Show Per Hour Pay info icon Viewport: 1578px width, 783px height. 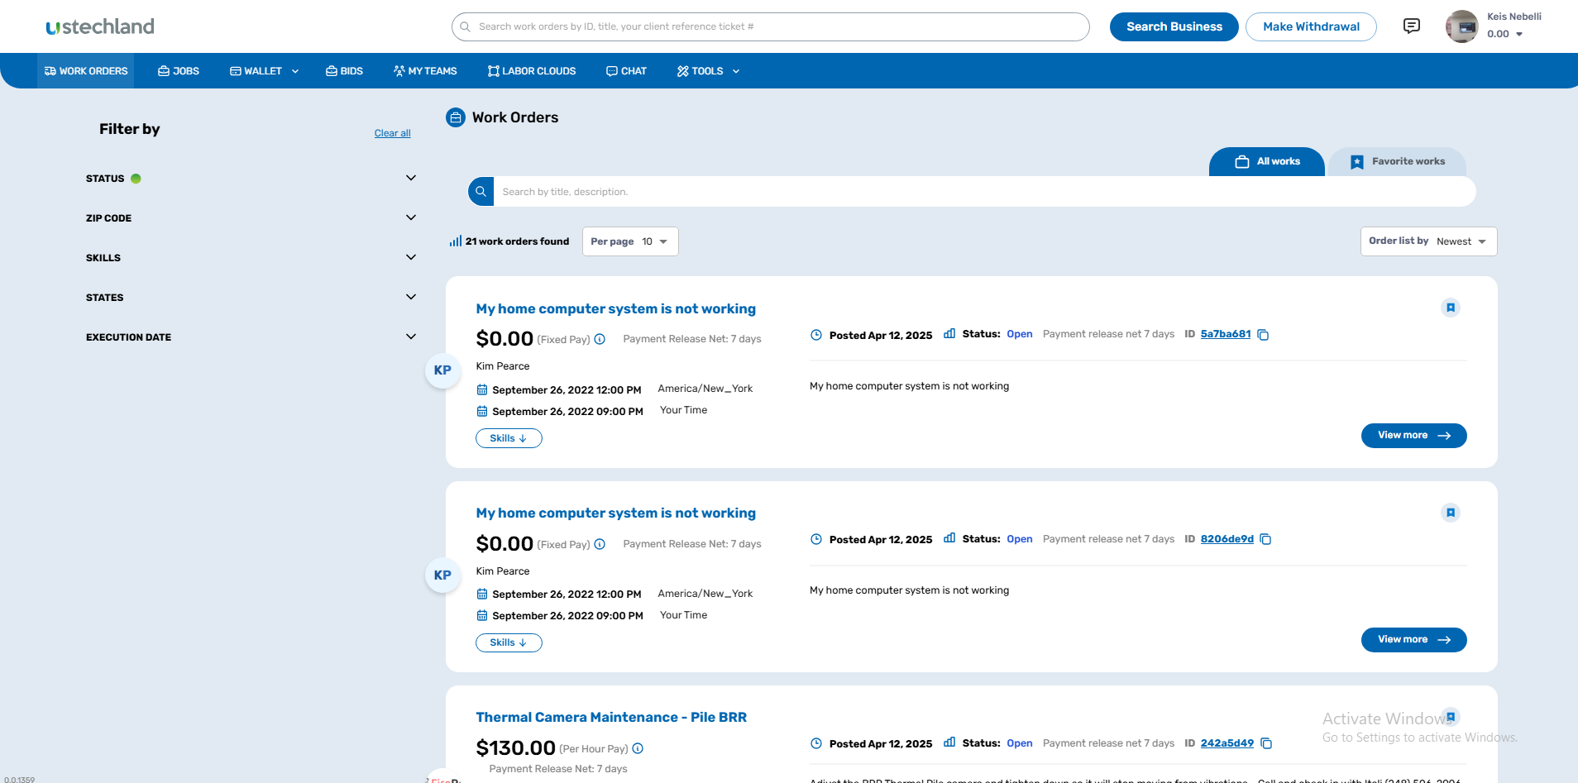click(x=638, y=748)
